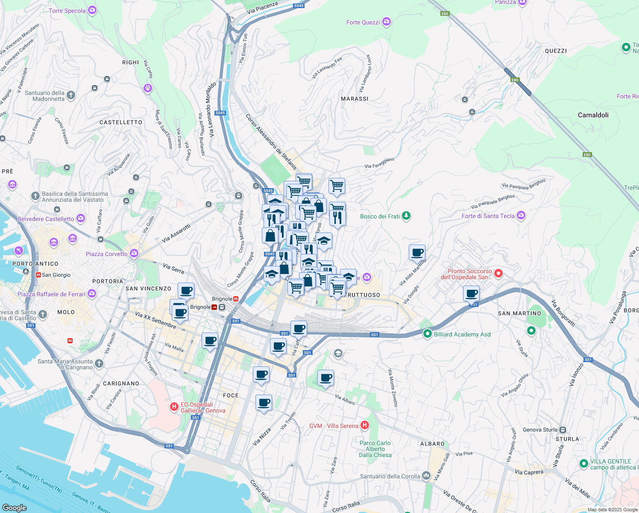The height and width of the screenshot is (513, 639).
Task: Click the hospital marker for EO Ospedali Galliera
Action: pos(174,407)
